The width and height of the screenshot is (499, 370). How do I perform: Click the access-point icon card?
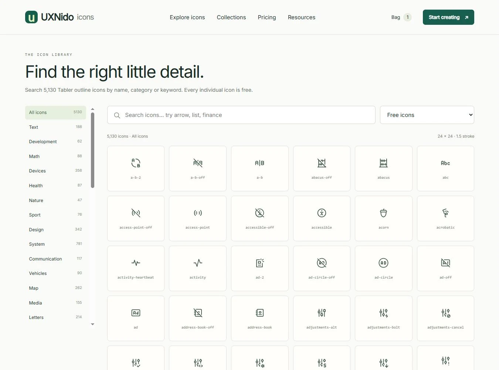pyautogui.click(x=198, y=218)
